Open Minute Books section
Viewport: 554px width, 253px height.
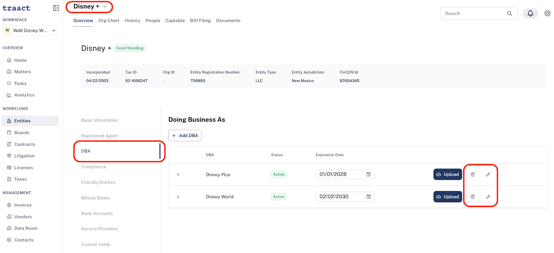(x=95, y=198)
